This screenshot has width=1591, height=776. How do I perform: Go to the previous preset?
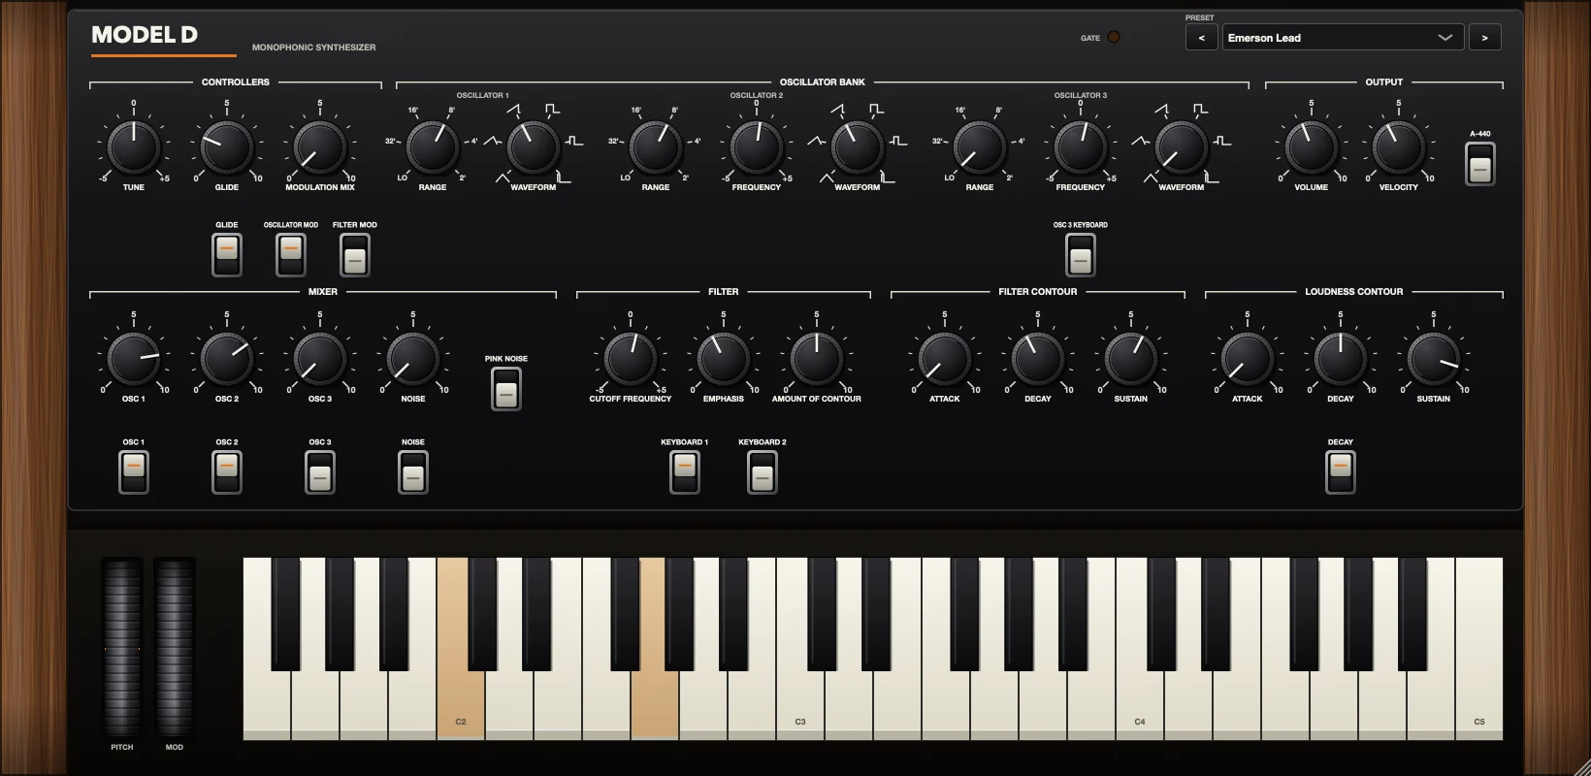click(1202, 38)
